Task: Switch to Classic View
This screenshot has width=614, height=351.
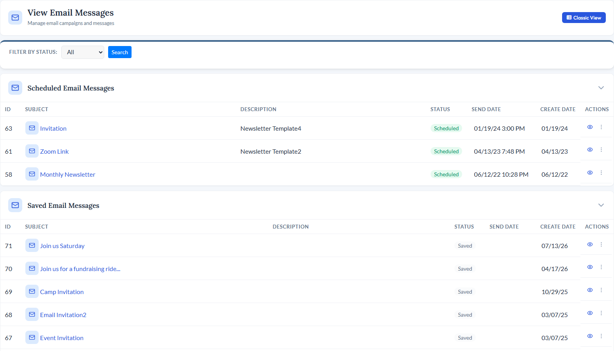Action: [584, 18]
